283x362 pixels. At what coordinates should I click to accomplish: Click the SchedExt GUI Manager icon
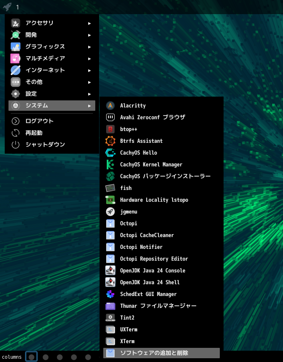[x=110, y=294]
